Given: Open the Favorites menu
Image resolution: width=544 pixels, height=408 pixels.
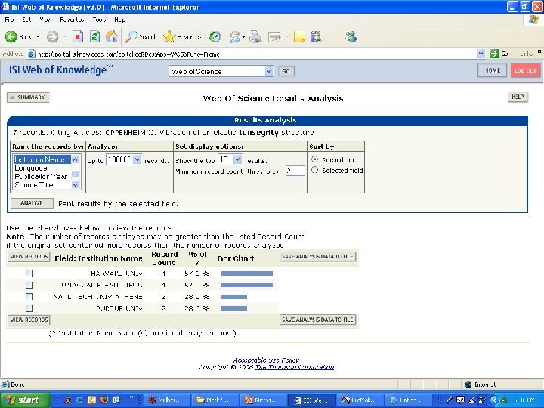Looking at the screenshot, I should click(72, 20).
